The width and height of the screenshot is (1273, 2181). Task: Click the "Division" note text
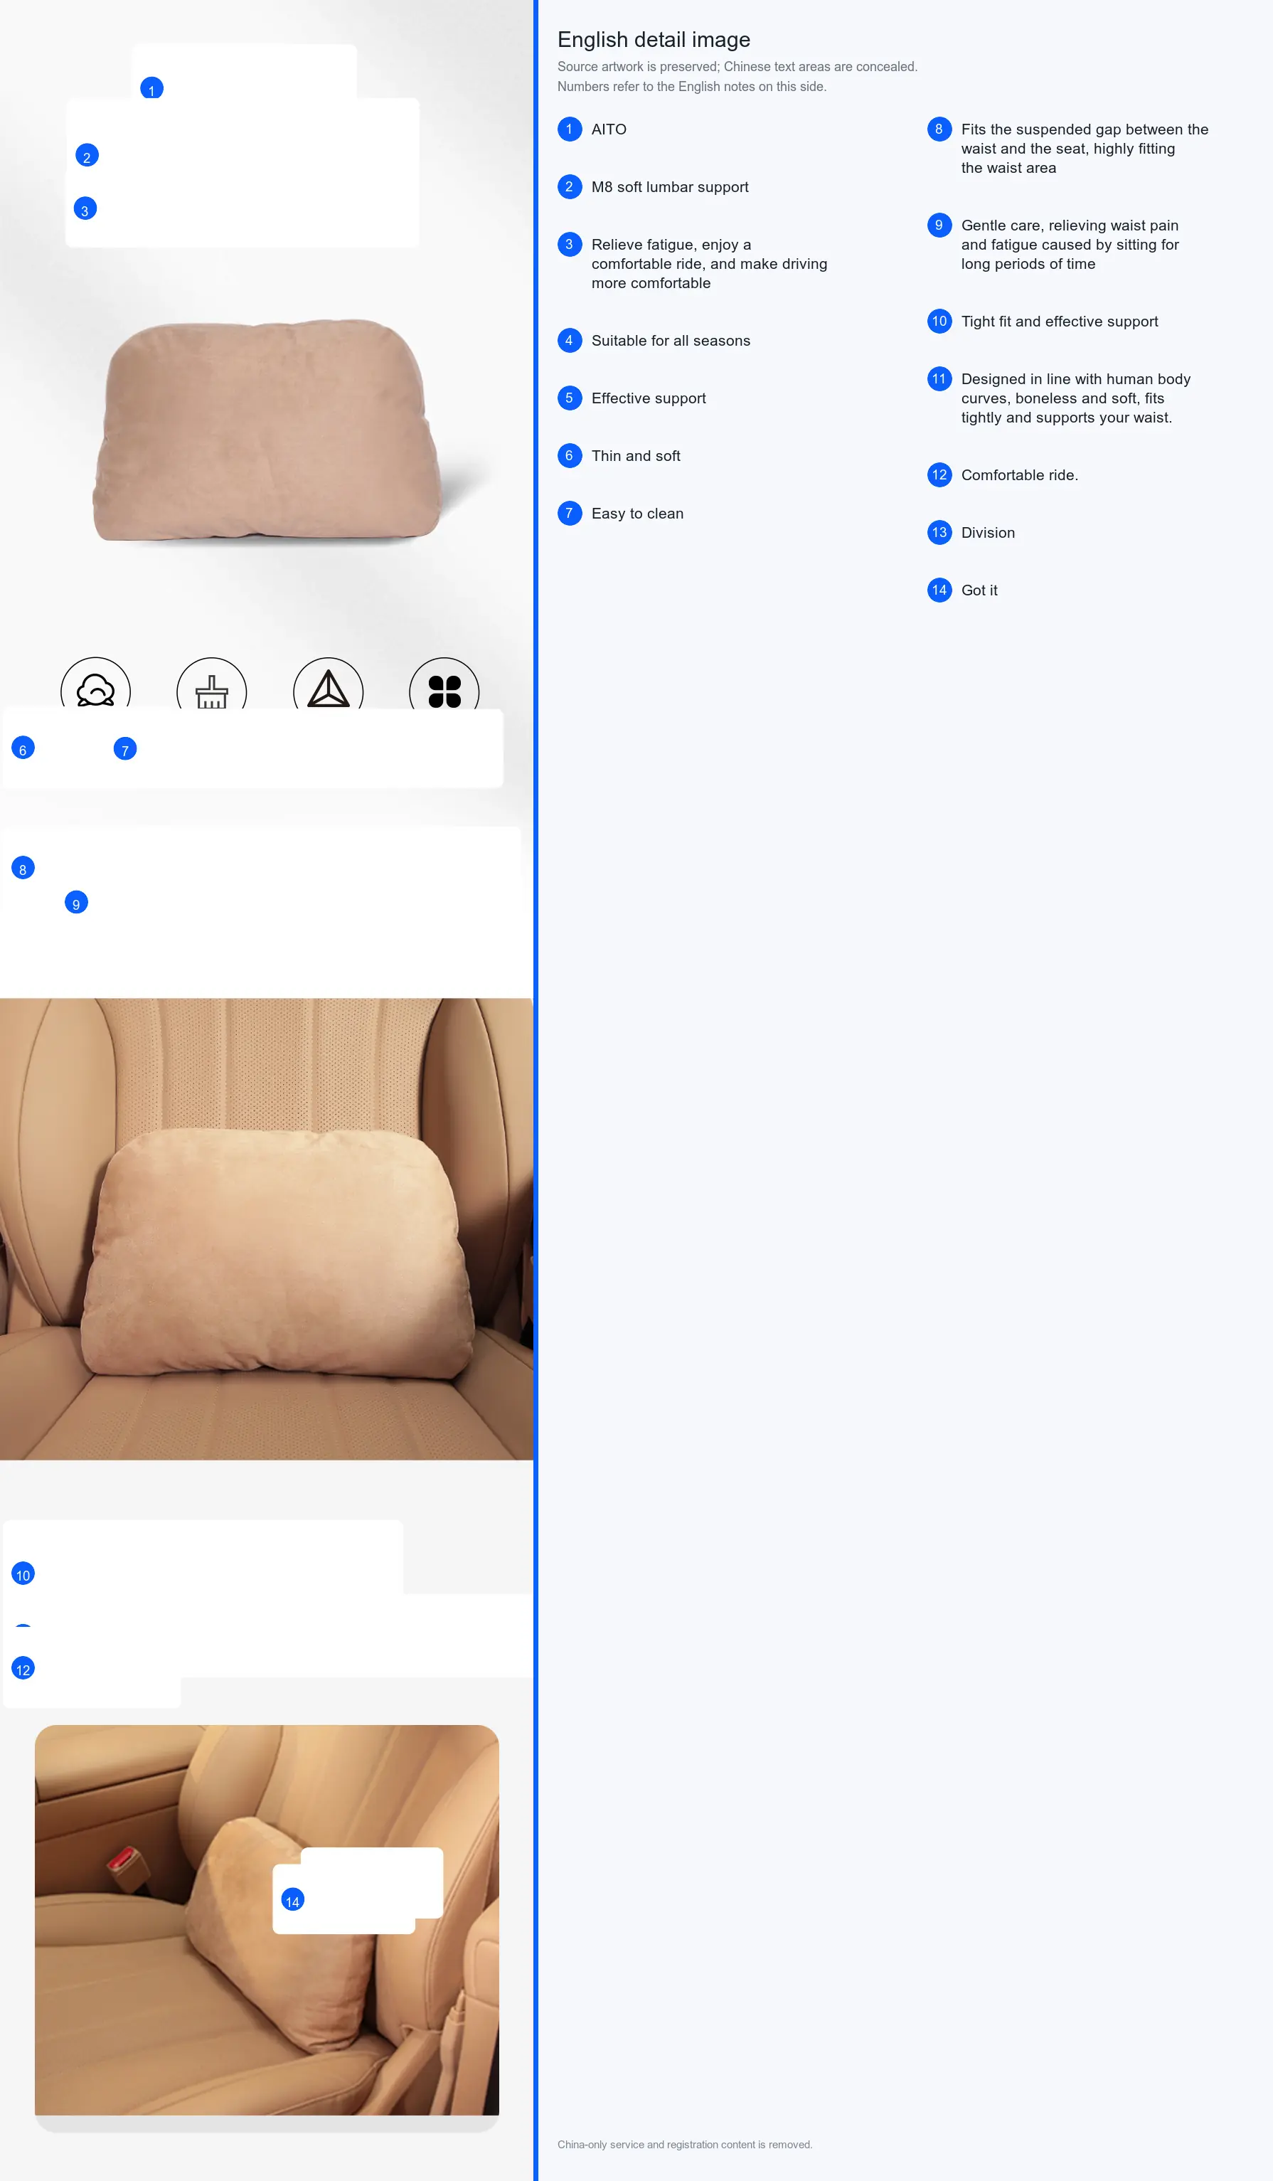point(987,532)
